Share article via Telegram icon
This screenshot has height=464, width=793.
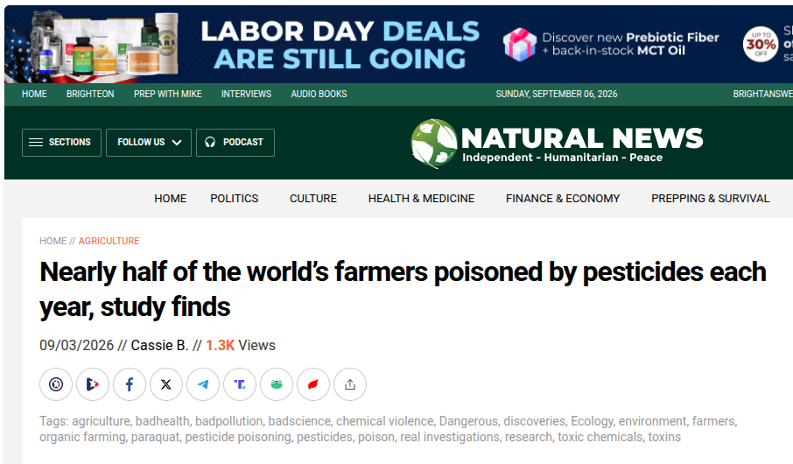203,384
